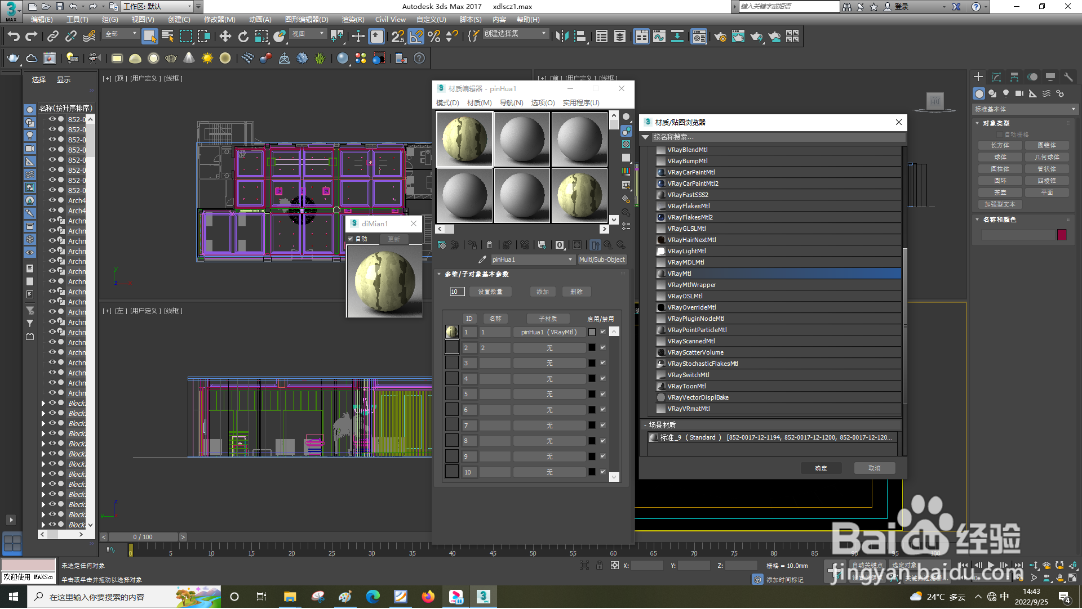Open the Modify panel tab icon
The height and width of the screenshot is (609, 1082).
(x=996, y=77)
